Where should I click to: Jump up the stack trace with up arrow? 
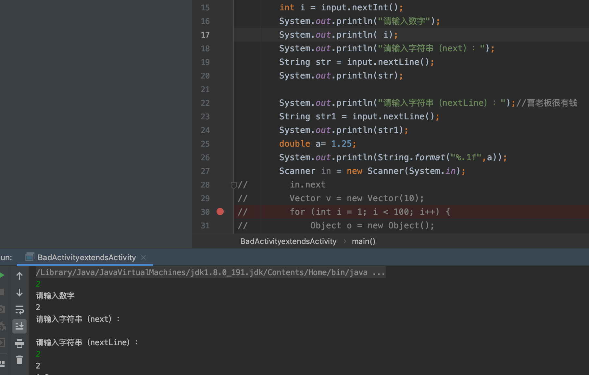(x=19, y=275)
